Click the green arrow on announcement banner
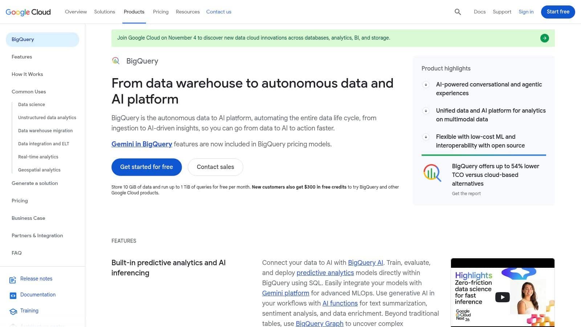This screenshot has height=327, width=581. tap(544, 38)
